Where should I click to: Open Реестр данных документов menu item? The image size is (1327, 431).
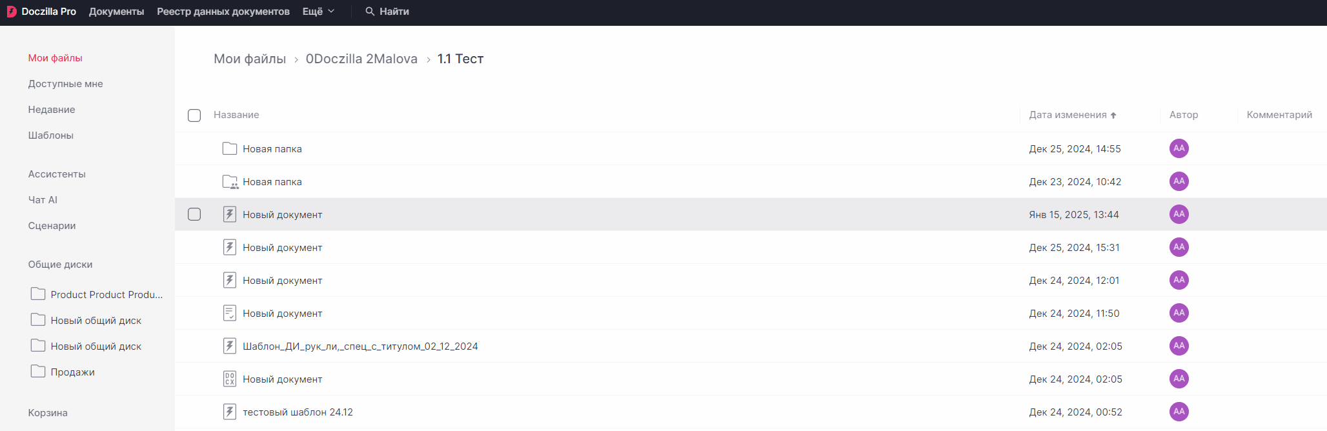pyautogui.click(x=223, y=12)
